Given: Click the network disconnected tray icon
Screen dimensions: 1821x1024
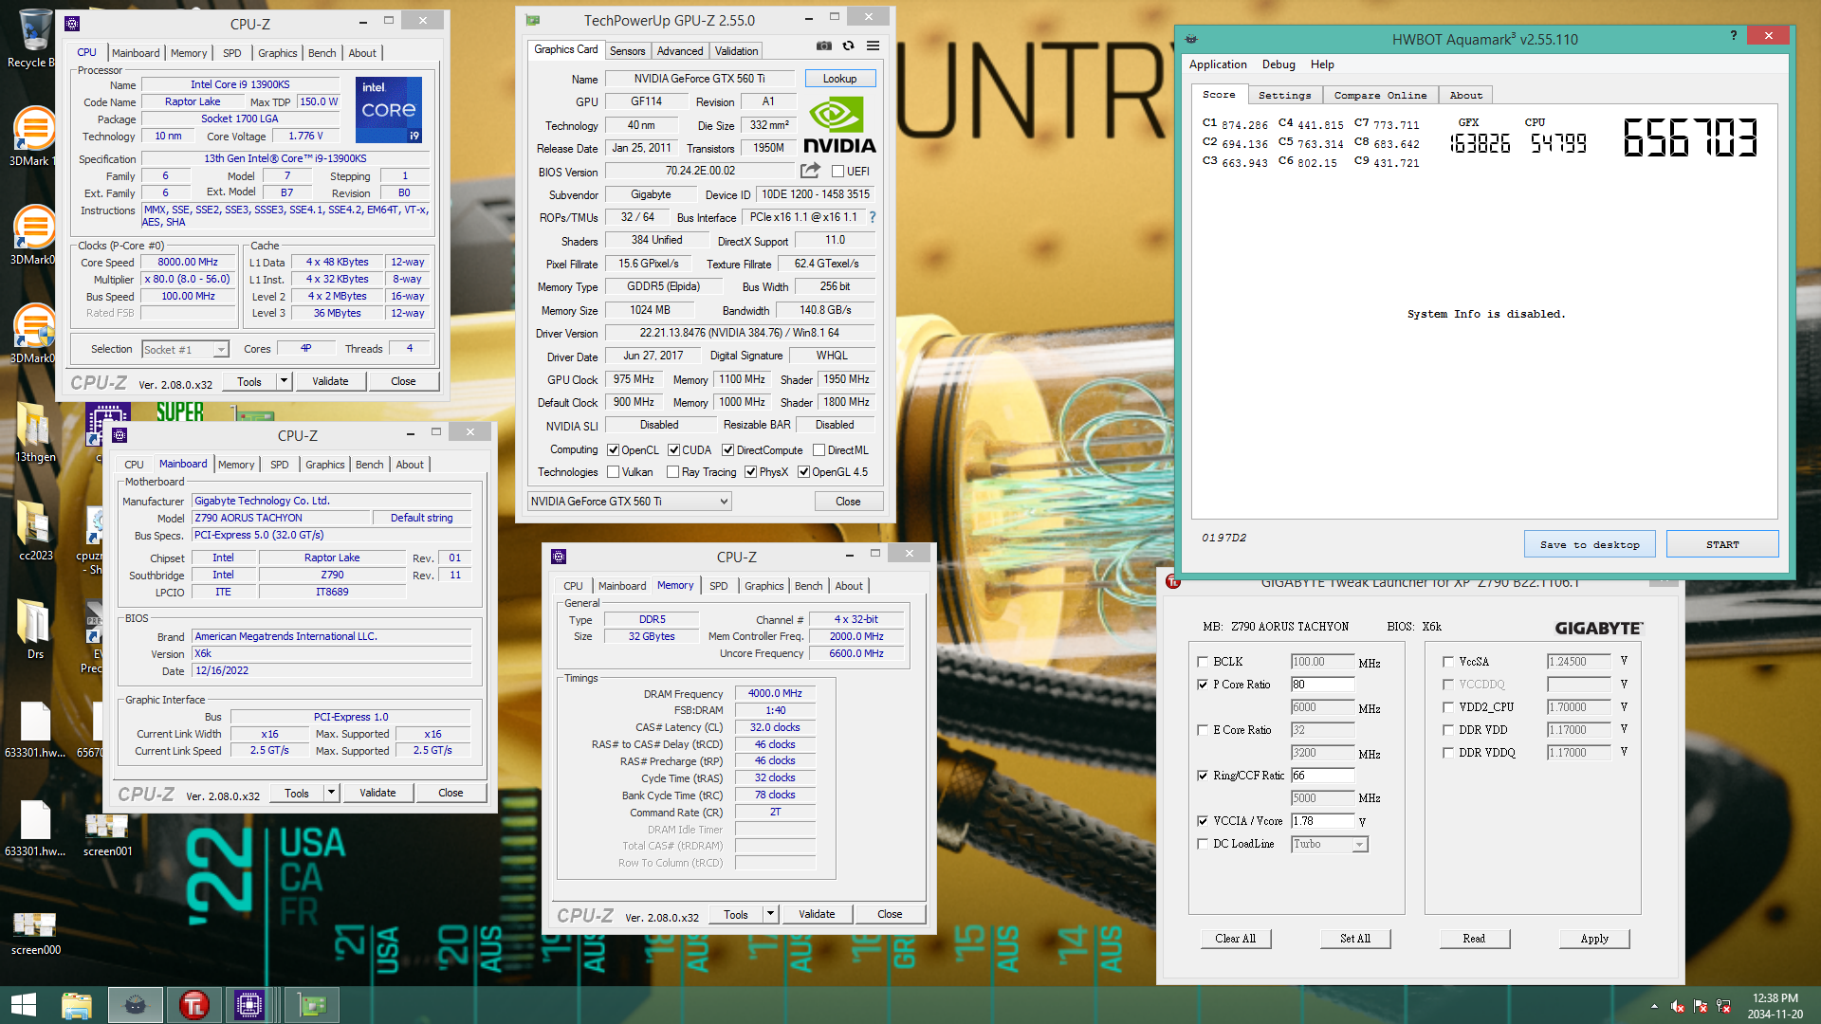Looking at the screenshot, I should tap(1723, 1006).
